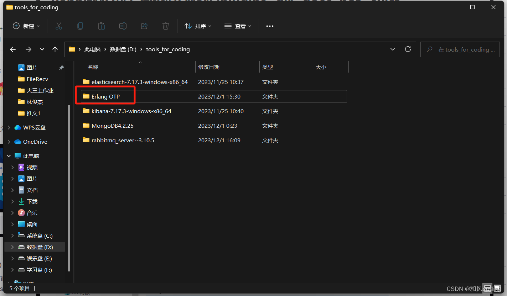Click the 文档 documents icon
The width and height of the screenshot is (507, 296).
click(x=21, y=190)
